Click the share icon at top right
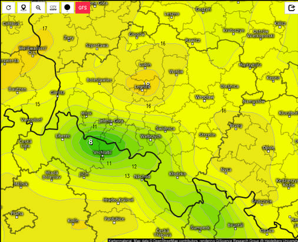Viewport: 298px width, 242px height. (x=292, y=8)
